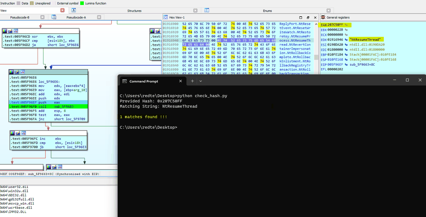The image size is (426, 217).
Task: Select the call sub_5F9603 instruction line
Action: [48, 106]
